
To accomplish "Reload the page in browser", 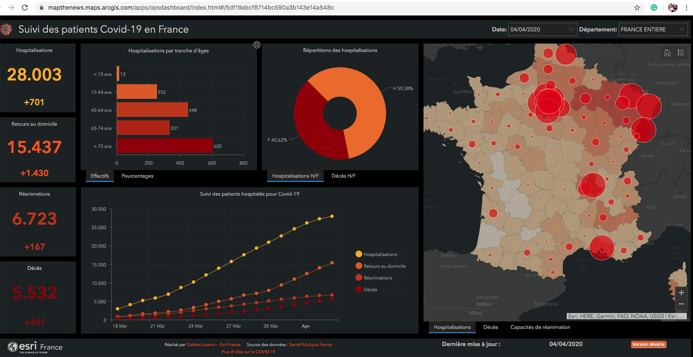I will (x=25, y=7).
